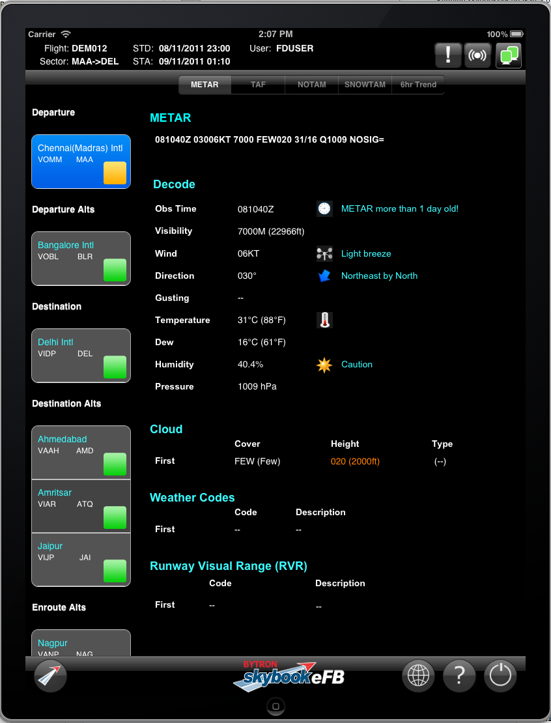Select Nagpur enroute alternate
551x723 pixels.
tap(81, 644)
